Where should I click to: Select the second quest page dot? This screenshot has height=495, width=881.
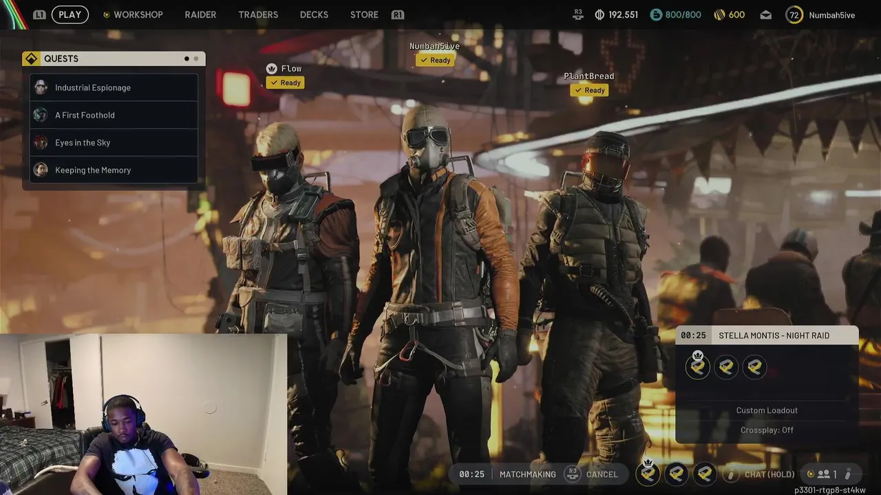coord(195,59)
